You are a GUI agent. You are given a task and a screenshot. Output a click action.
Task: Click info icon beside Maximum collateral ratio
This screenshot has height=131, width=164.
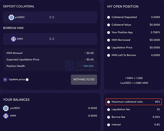click(109, 102)
